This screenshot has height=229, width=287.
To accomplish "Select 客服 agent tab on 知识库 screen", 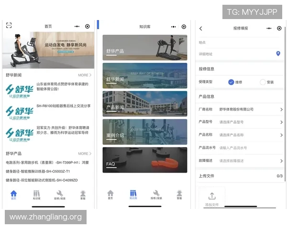I will 179,195.
